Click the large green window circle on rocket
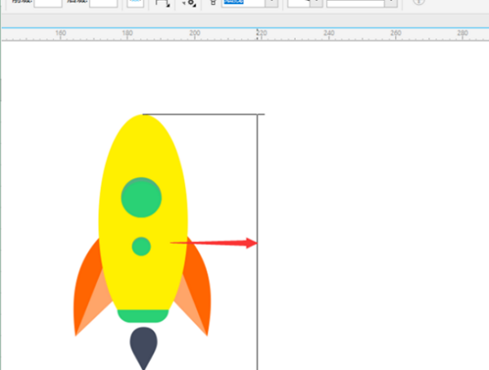489x370 pixels. 142,197
